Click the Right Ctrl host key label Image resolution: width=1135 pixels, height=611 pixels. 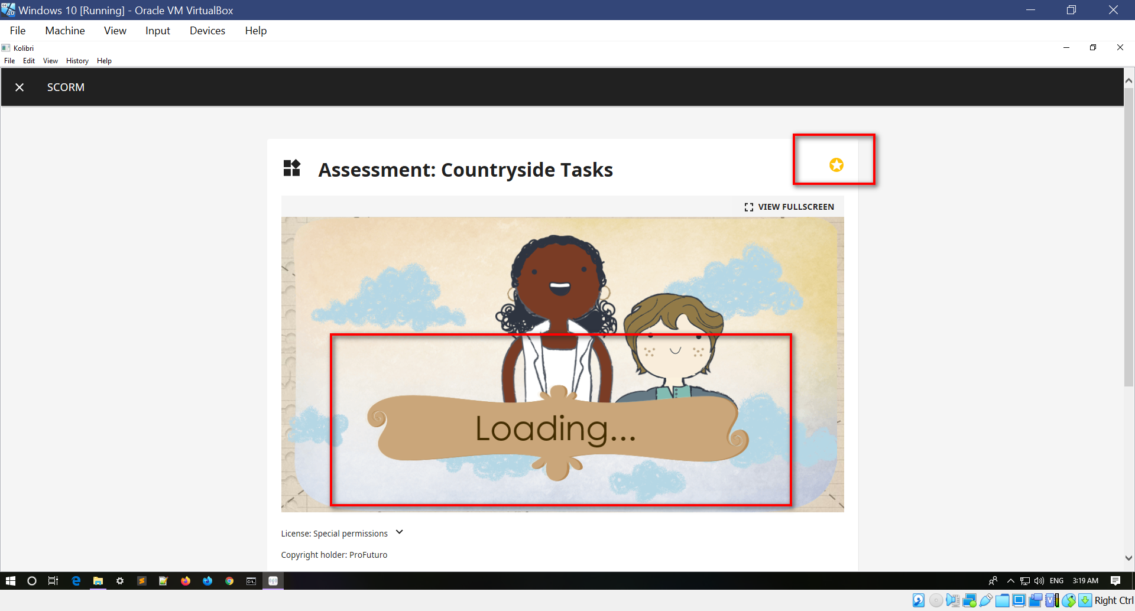(1114, 600)
